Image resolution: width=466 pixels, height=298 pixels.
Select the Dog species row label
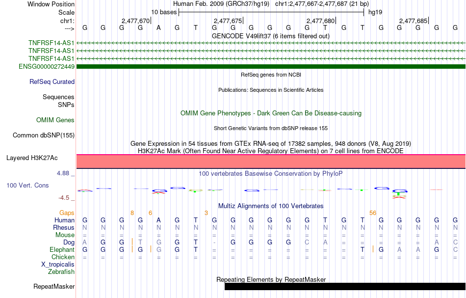(x=69, y=243)
